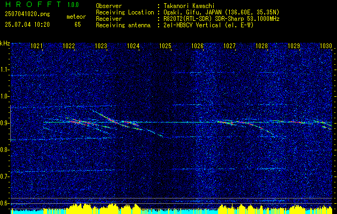
Task: Click location Ogaki, Gifu, JAPAN text
Action: (222, 12)
